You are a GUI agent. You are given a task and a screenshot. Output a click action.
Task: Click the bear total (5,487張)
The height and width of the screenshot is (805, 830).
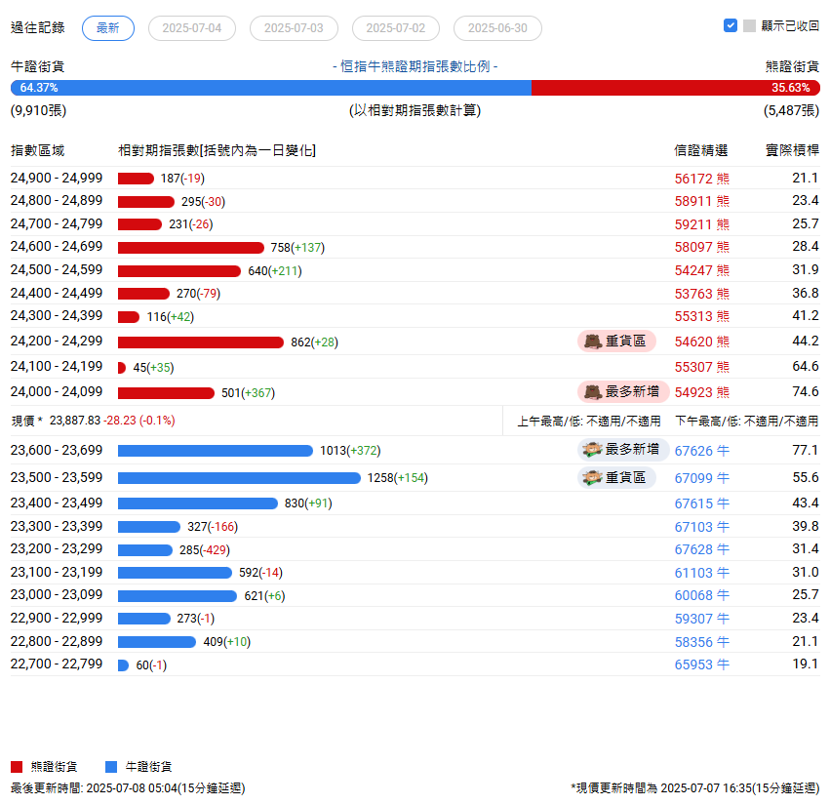791,110
